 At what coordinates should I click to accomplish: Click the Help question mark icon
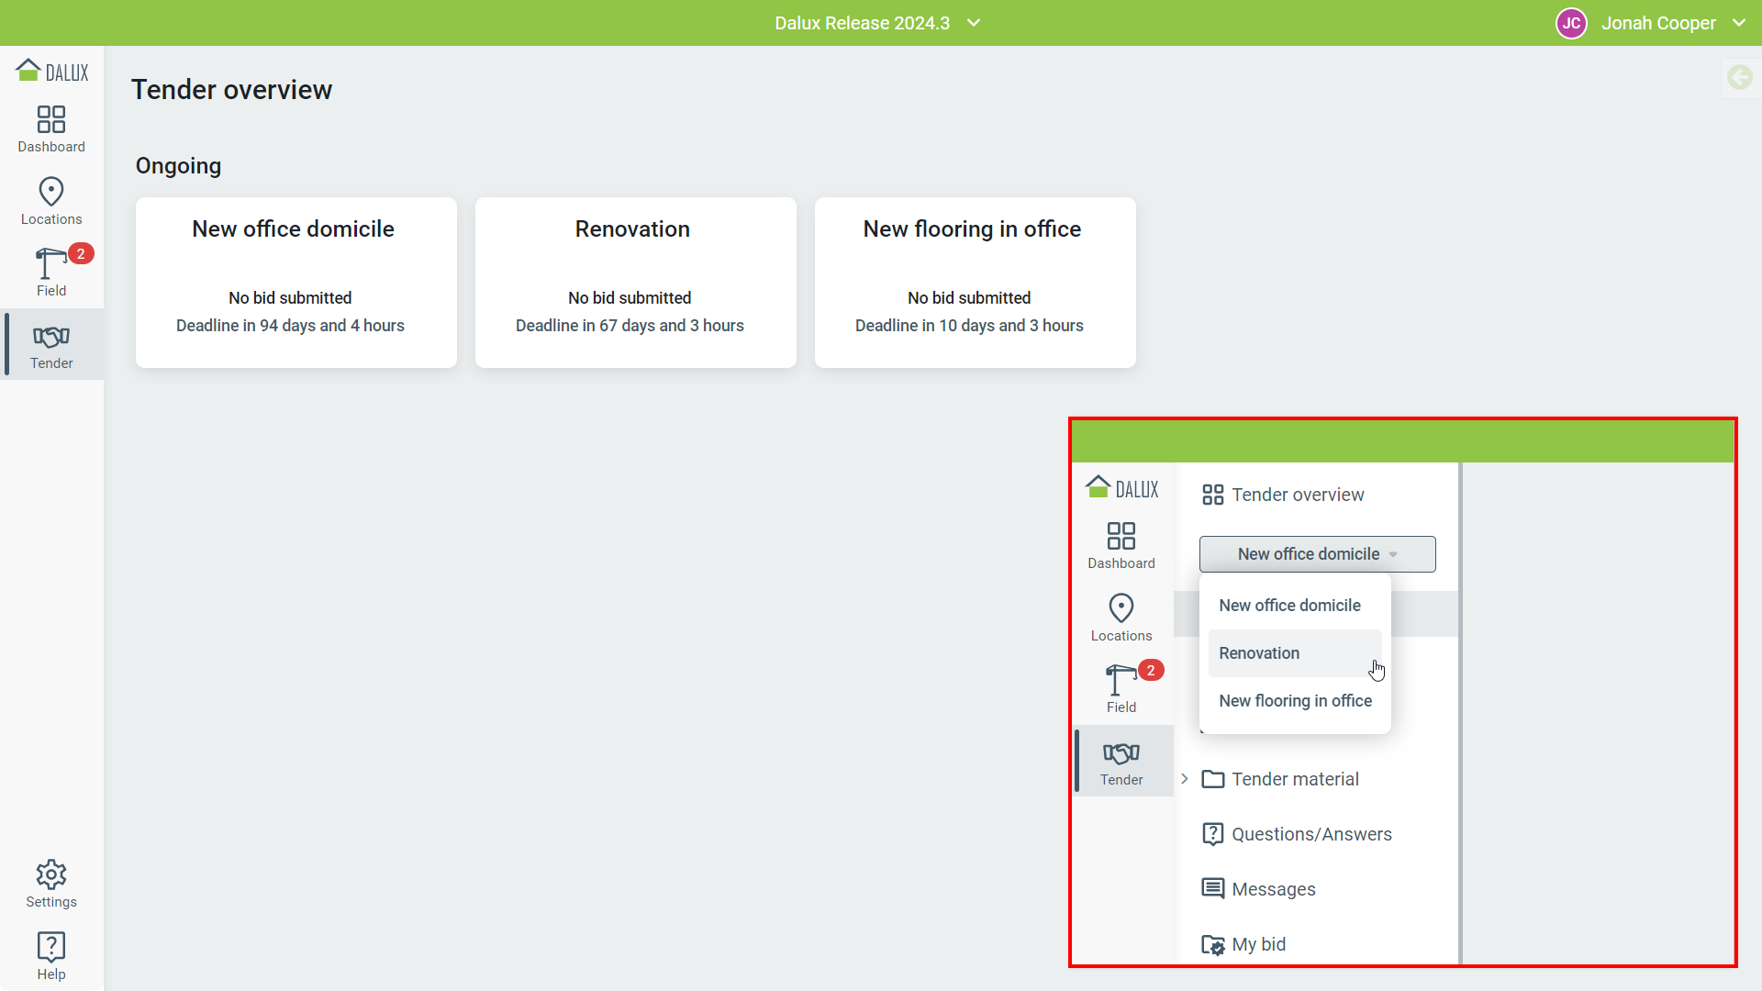coord(51,947)
